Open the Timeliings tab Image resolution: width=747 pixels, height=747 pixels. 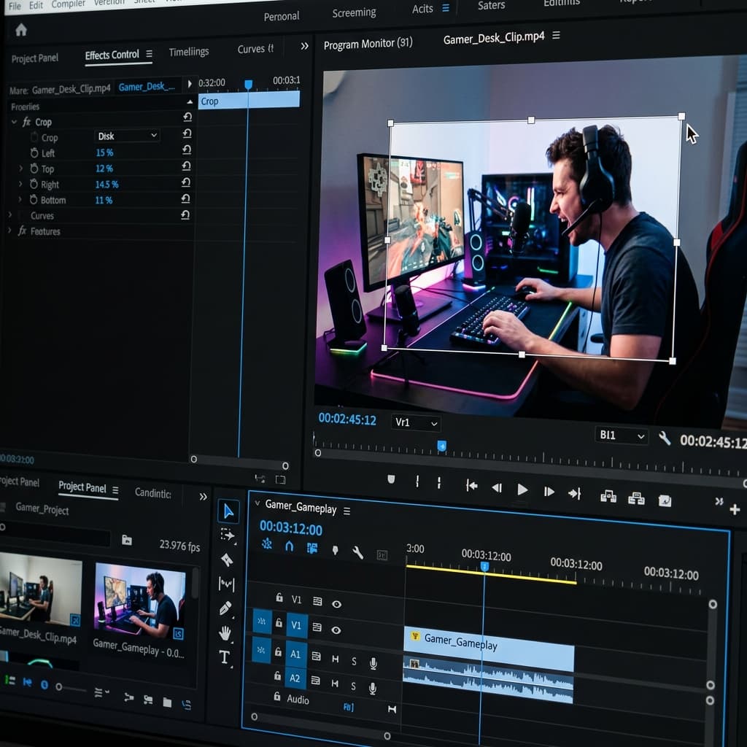point(189,52)
